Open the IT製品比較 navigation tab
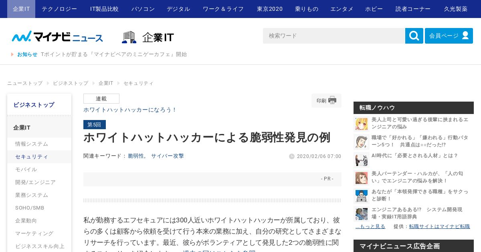481x252 pixels. [x=104, y=9]
